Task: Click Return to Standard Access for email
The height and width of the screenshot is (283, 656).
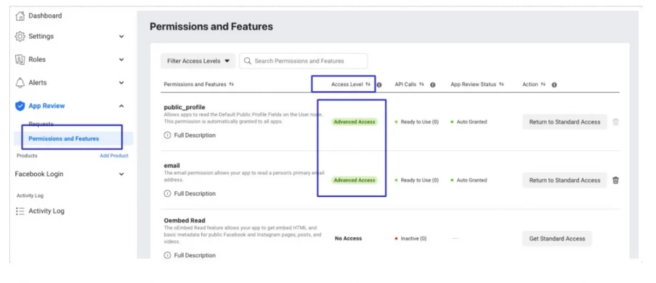Action: point(564,180)
